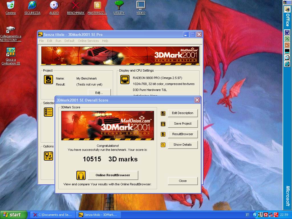292x219 pixels.
Task: Open the Help menu
Action: click(105, 41)
